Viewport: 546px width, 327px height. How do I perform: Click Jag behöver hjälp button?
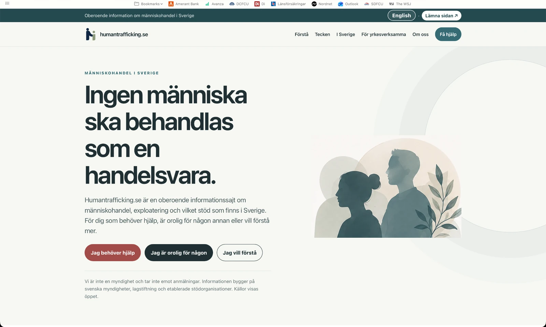click(x=113, y=253)
